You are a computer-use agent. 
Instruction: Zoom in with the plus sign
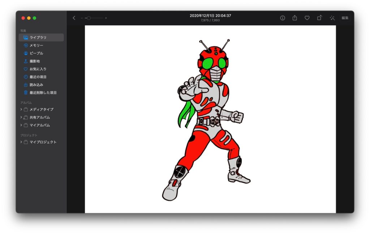(x=106, y=18)
